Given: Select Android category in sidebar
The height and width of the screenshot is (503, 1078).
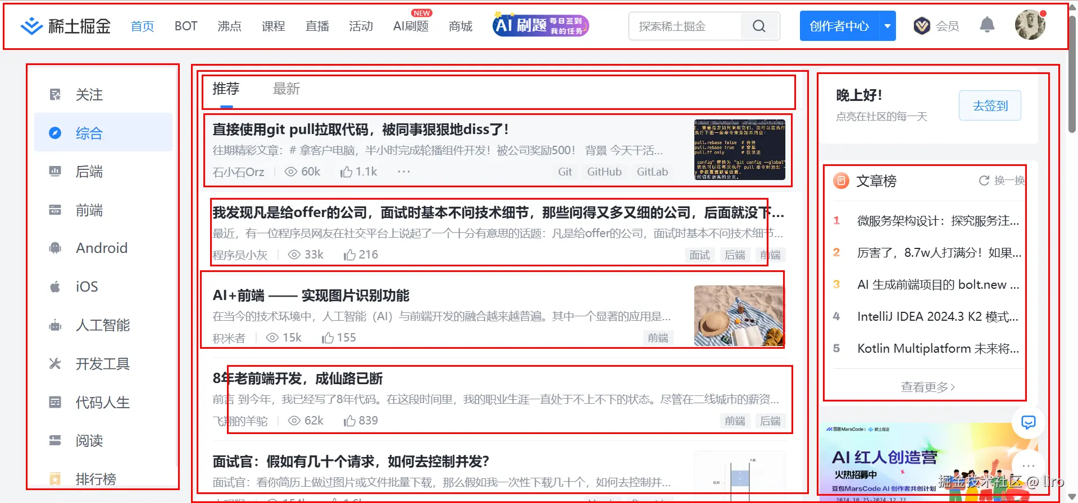Looking at the screenshot, I should coord(103,248).
